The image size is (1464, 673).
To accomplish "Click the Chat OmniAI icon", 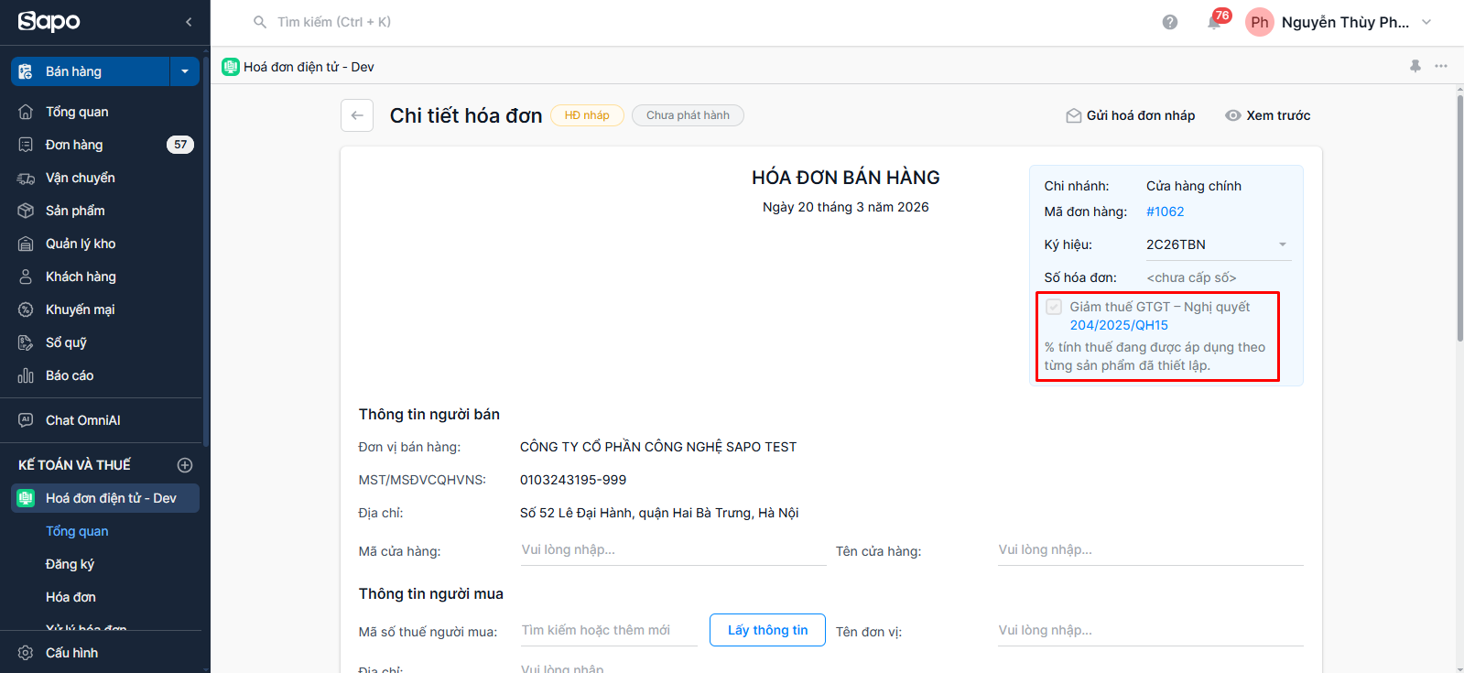I will pyautogui.click(x=26, y=420).
